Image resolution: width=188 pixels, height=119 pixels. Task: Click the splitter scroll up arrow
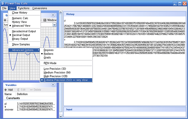(61, 12)
